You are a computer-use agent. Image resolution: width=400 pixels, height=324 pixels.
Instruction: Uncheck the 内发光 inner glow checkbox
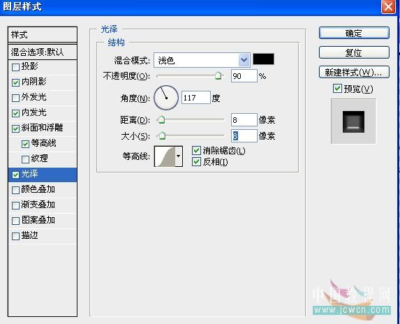(x=15, y=113)
